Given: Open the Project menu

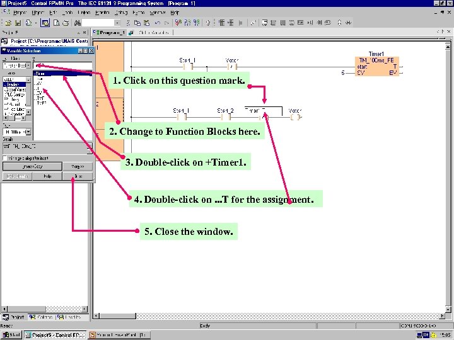Looking at the screenshot, I should click(20, 13).
